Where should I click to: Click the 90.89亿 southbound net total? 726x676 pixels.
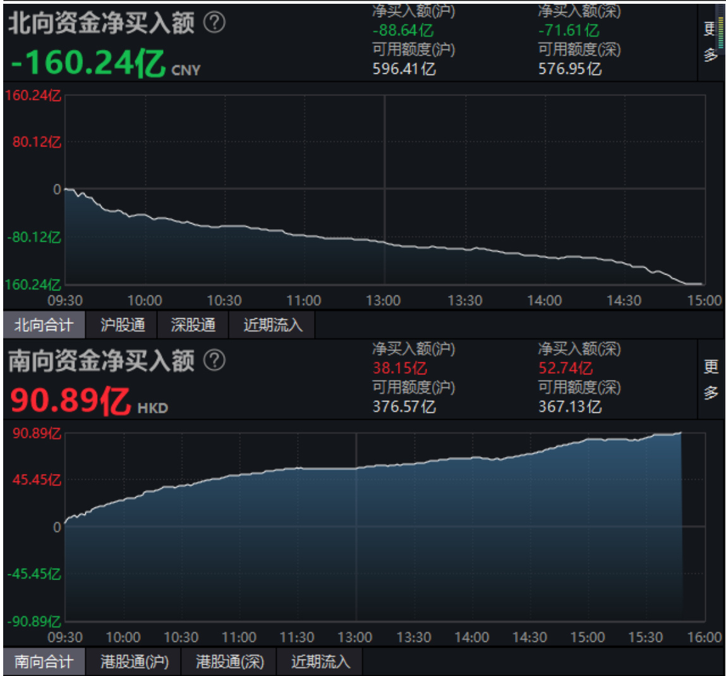(71, 401)
